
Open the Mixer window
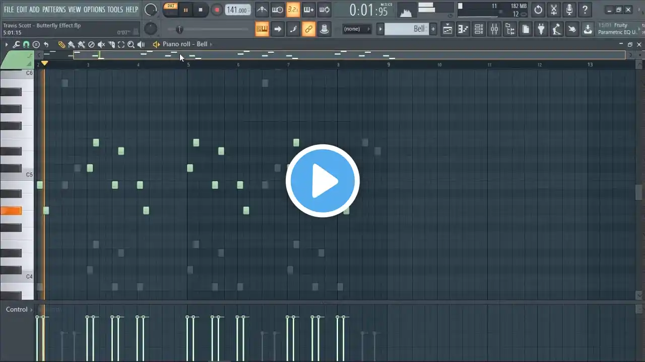click(x=494, y=29)
